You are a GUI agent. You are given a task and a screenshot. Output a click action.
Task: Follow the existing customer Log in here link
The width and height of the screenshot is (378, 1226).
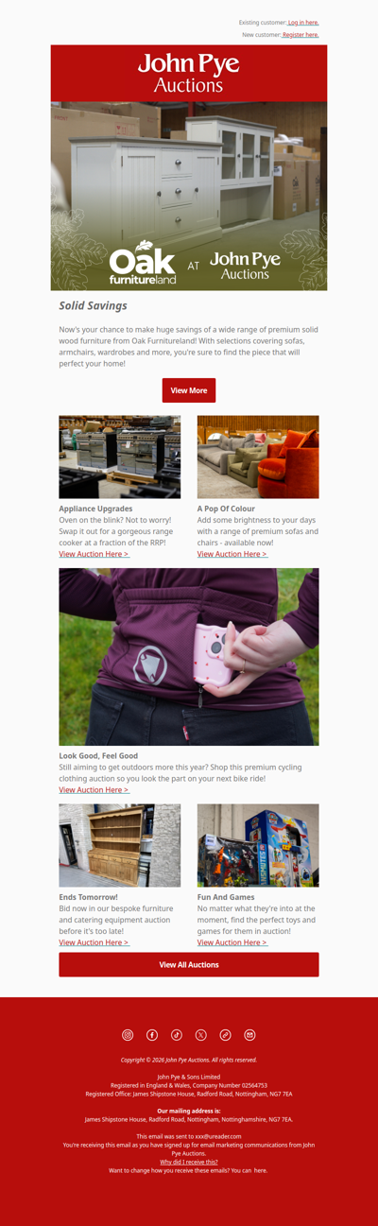point(303,23)
